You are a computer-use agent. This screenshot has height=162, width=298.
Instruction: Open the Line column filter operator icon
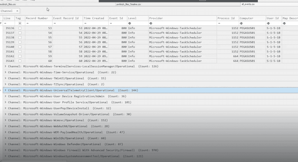click(5, 23)
